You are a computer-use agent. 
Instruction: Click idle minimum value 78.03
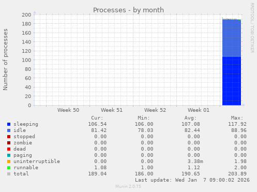145,130
